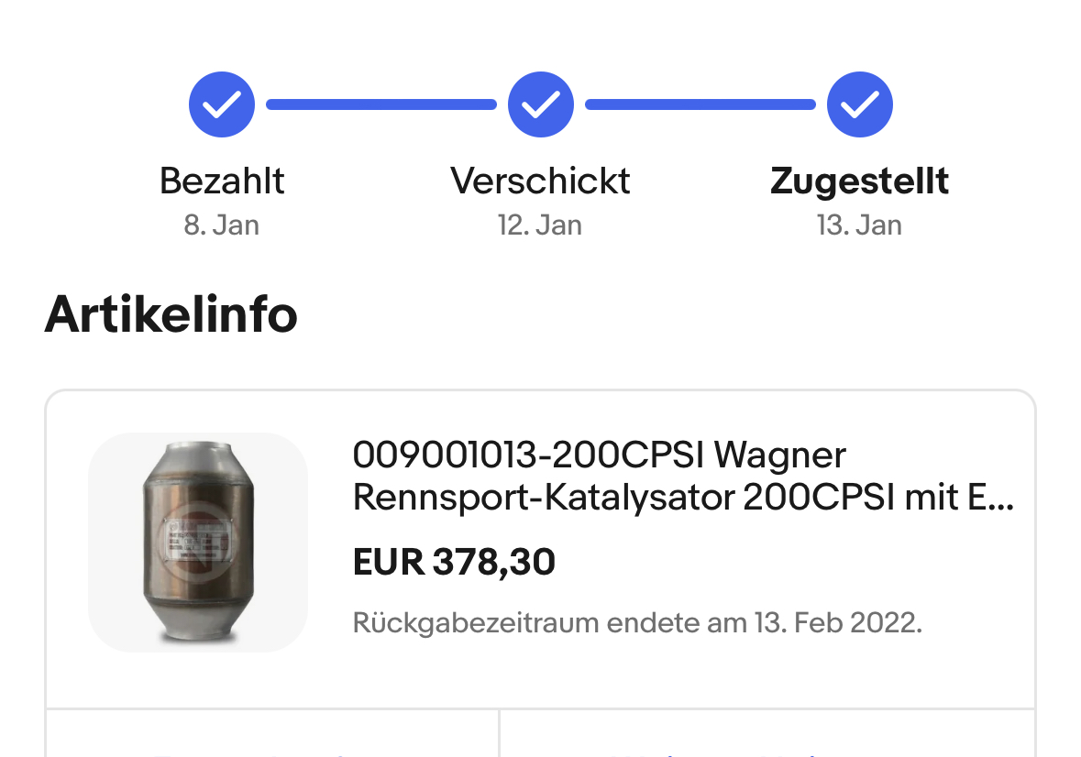Screen dimensions: 1081x757
Task: Click the Rückgabezeitraum return period note
Action: [637, 623]
